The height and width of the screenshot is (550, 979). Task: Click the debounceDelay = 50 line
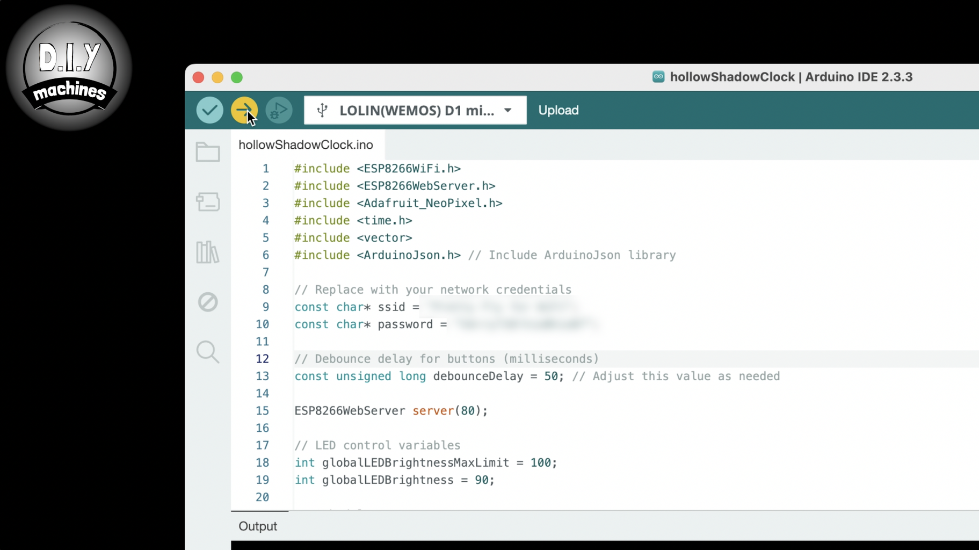pos(537,376)
